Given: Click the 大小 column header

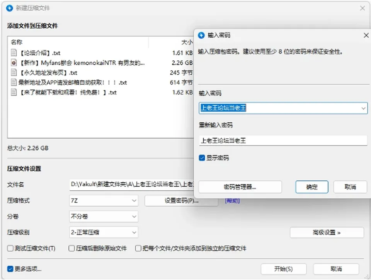Looking at the screenshot, I should click(x=187, y=42).
